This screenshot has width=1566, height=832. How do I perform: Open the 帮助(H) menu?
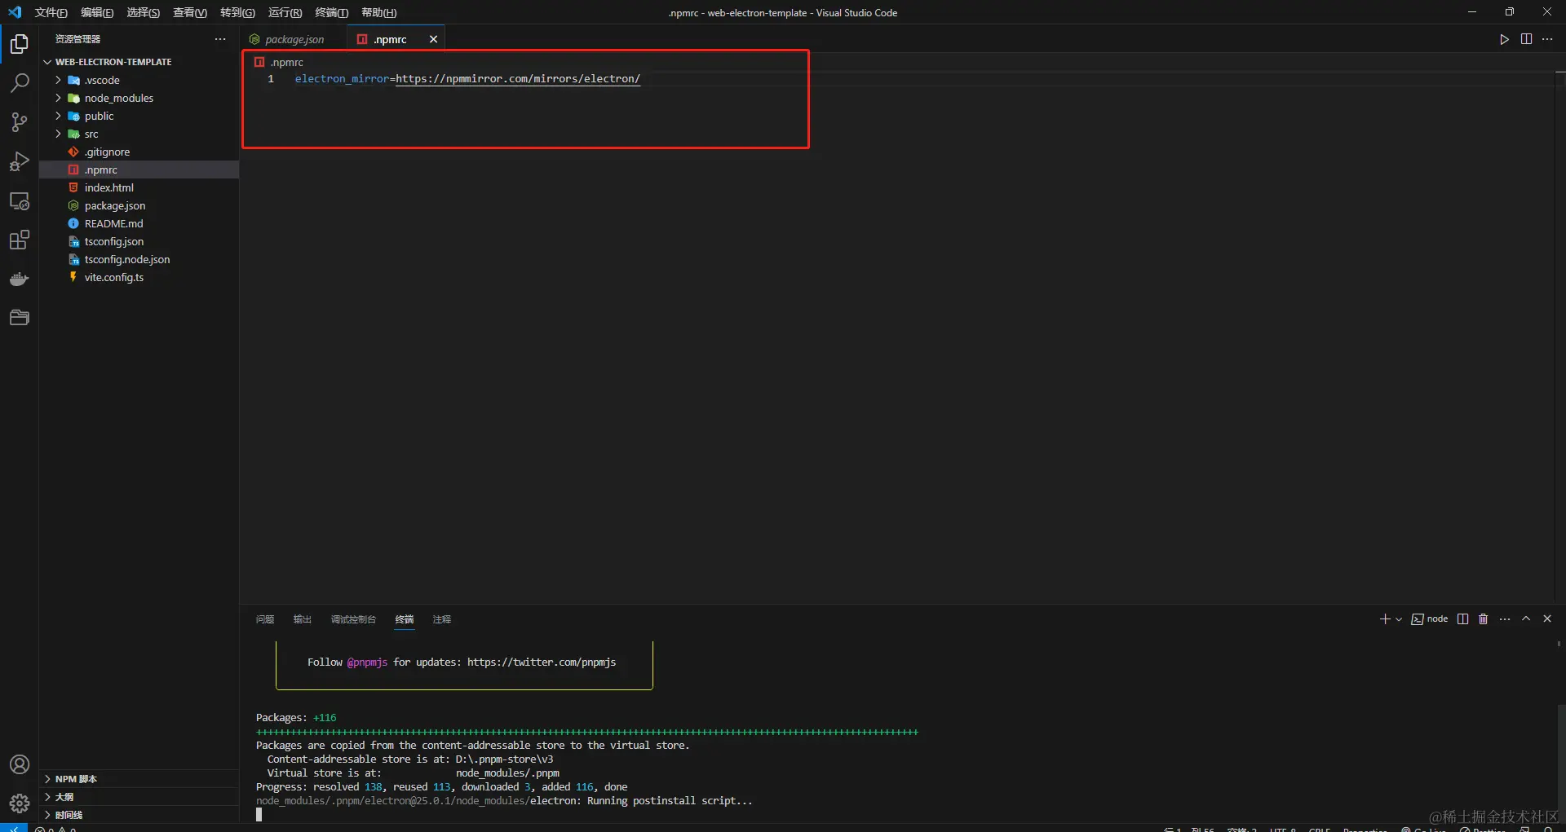(379, 12)
